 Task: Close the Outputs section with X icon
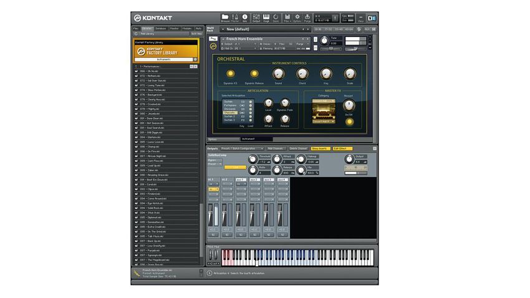click(x=375, y=148)
